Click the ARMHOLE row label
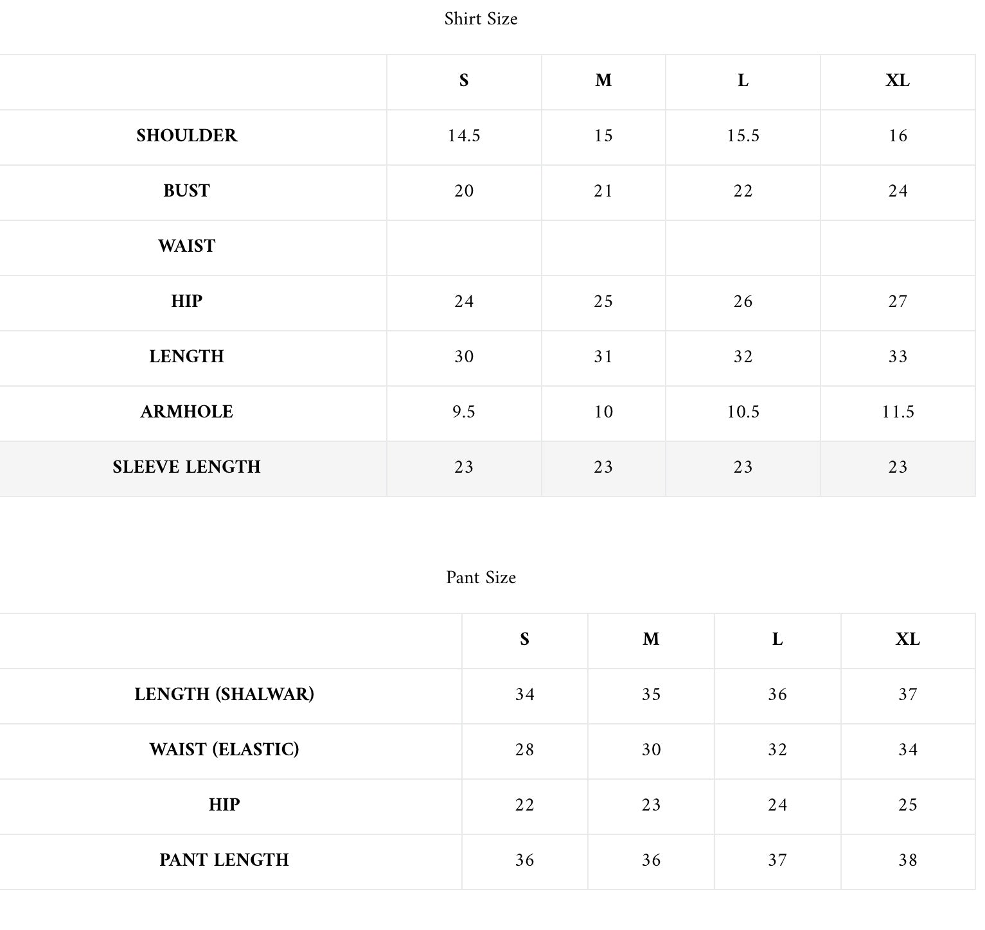The width and height of the screenshot is (985, 930). coord(186,412)
